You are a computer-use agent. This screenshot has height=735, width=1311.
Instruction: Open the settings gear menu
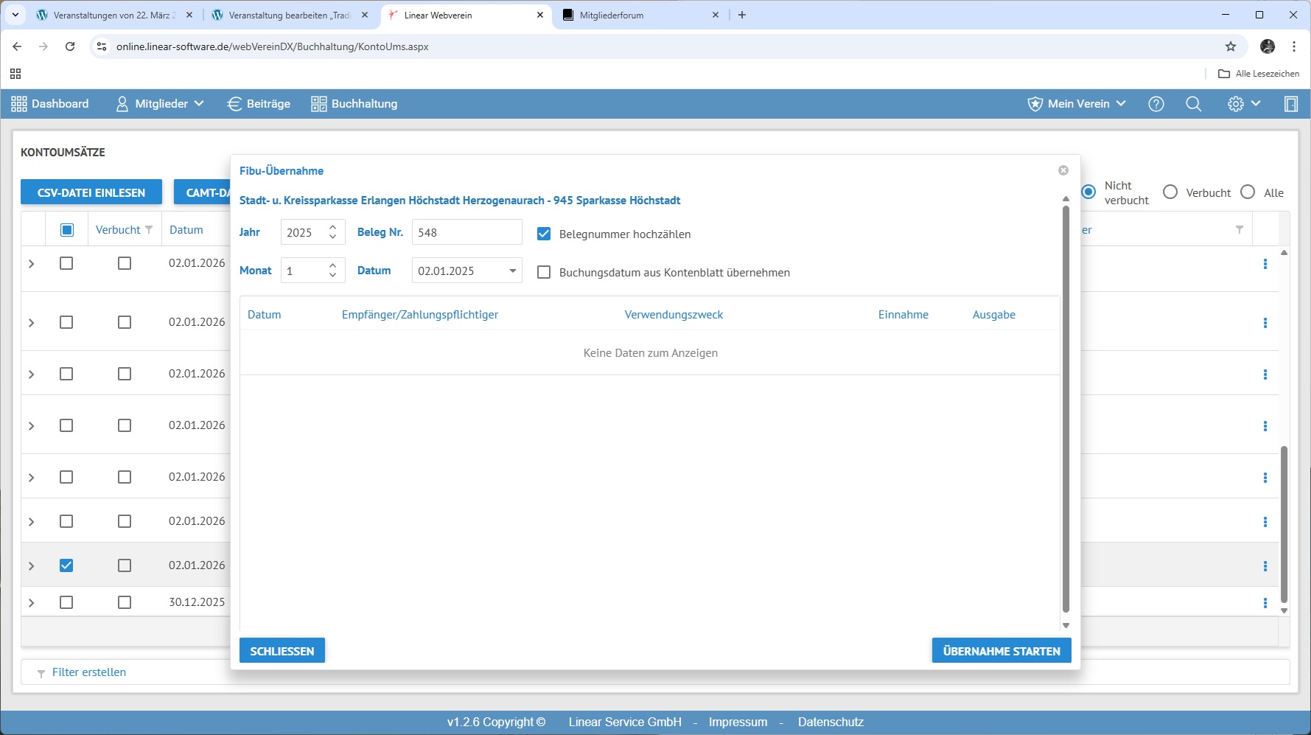[x=1243, y=104]
